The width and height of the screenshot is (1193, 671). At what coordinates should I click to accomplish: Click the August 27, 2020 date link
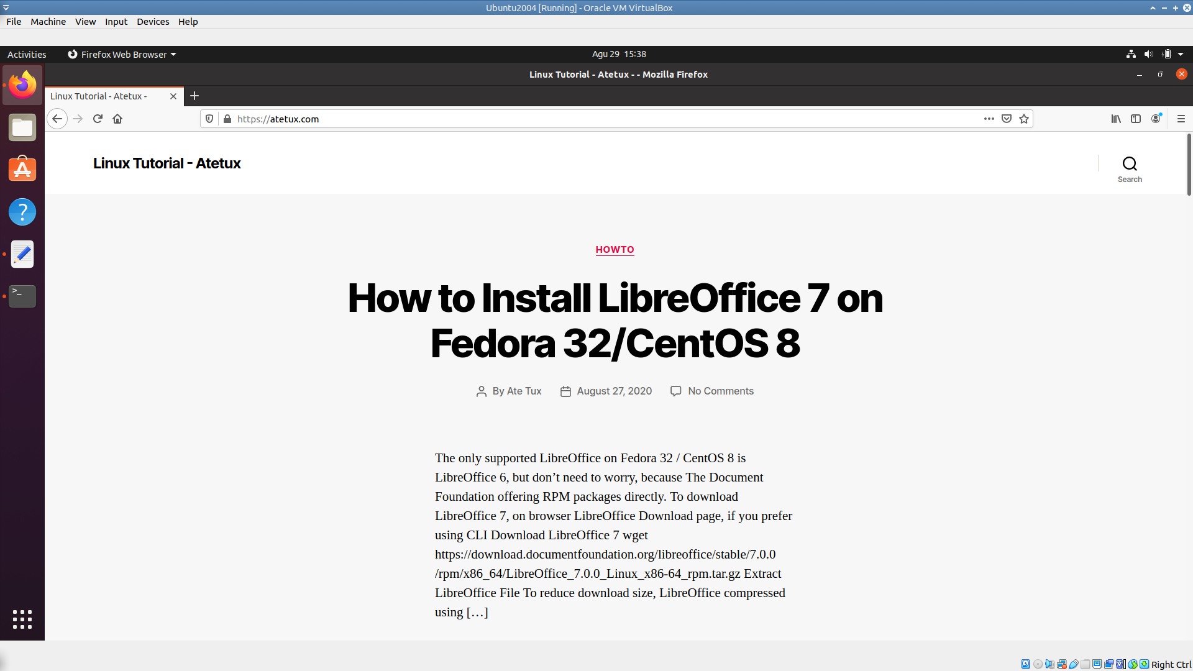click(x=614, y=391)
